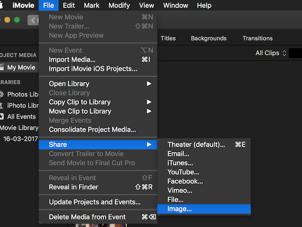
Task: Share as Image…
Action: [x=204, y=209]
